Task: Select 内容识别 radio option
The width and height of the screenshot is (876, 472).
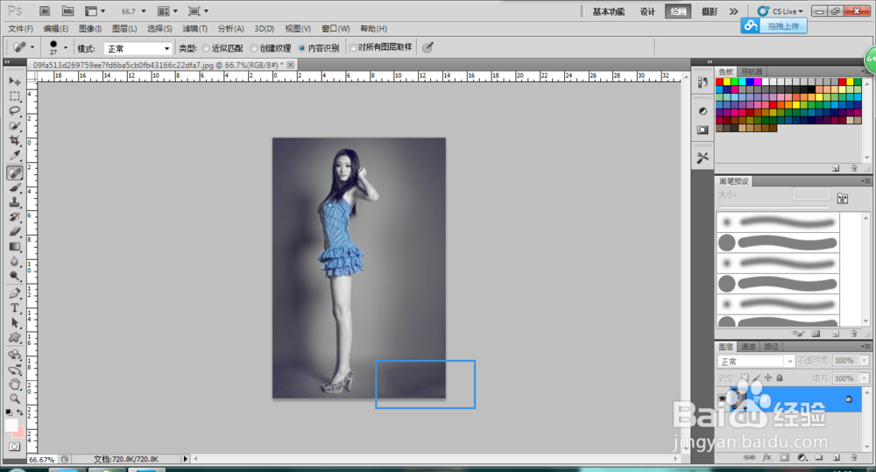Action: click(x=302, y=48)
